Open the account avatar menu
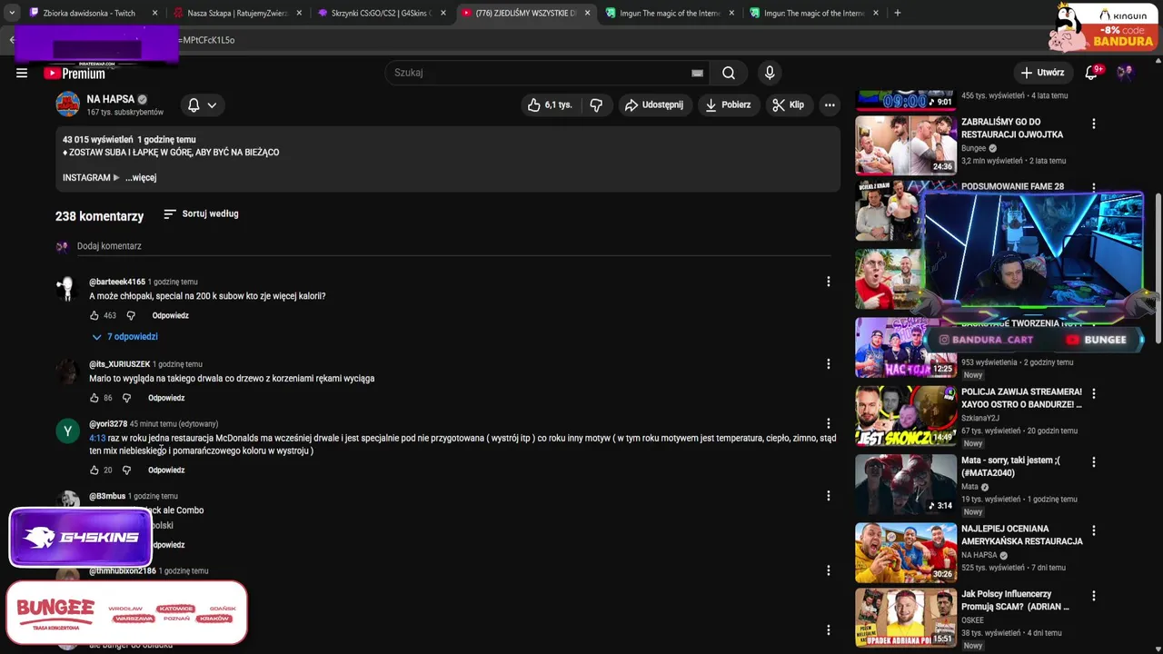The height and width of the screenshot is (654, 1163). [x=1125, y=73]
